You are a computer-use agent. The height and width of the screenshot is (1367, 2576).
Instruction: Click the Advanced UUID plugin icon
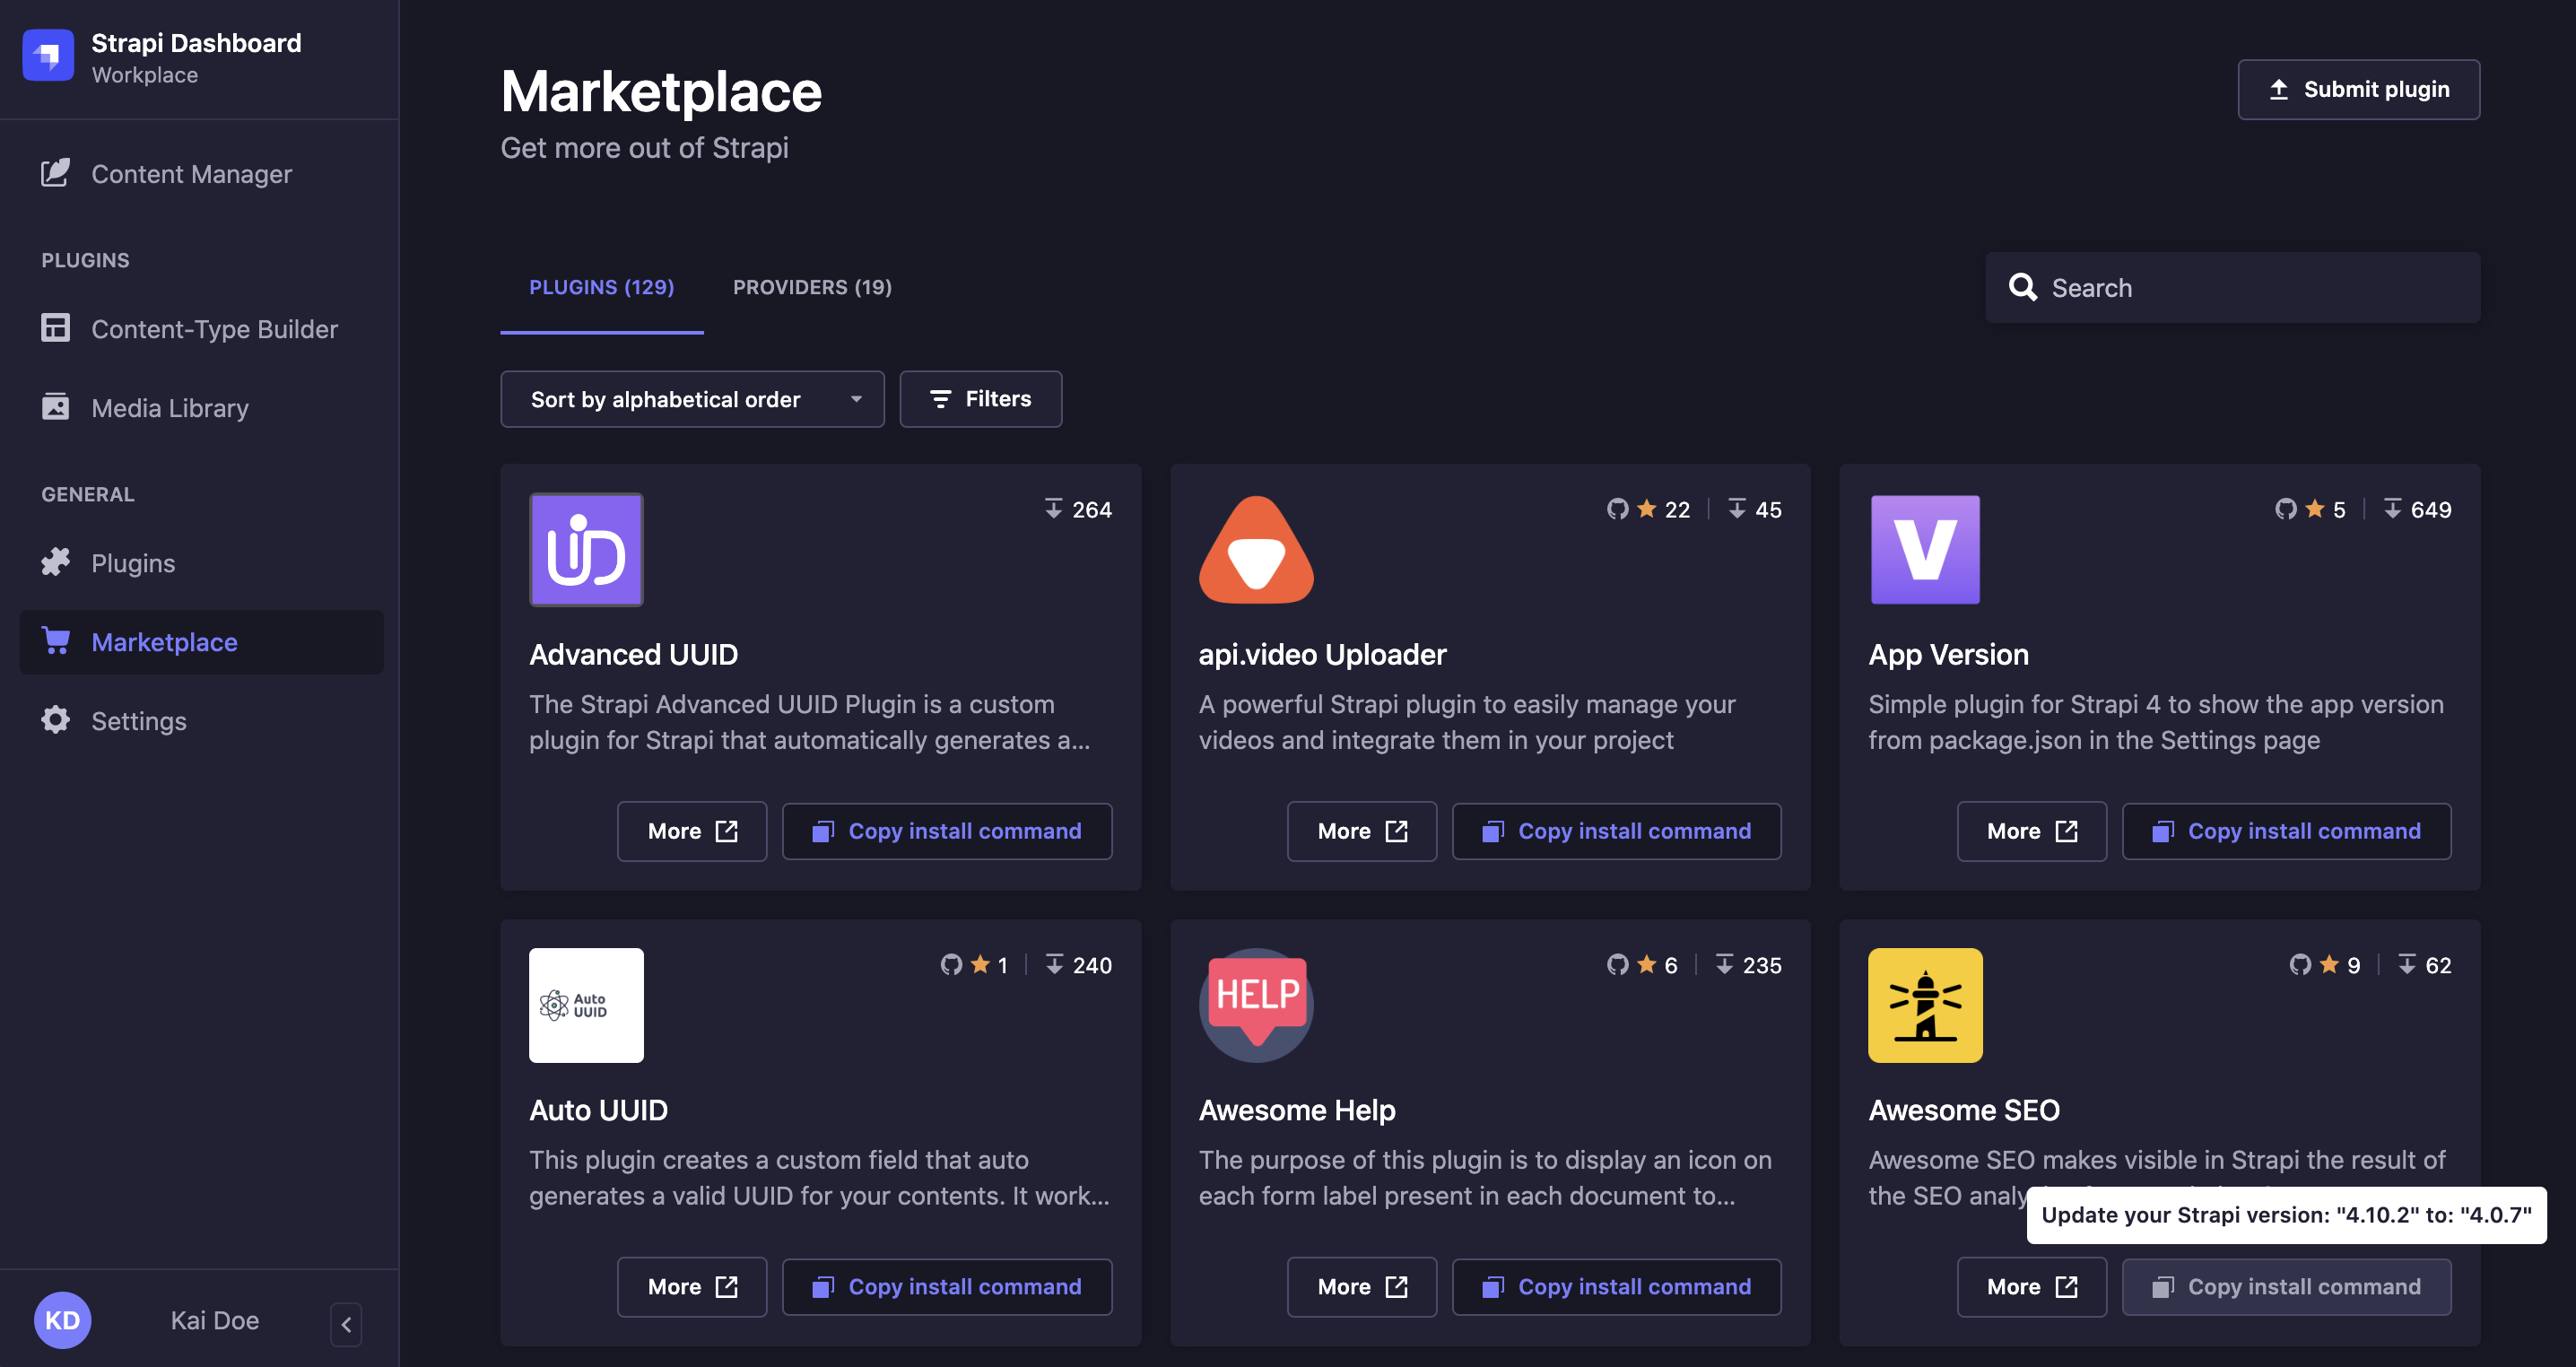[x=586, y=549]
